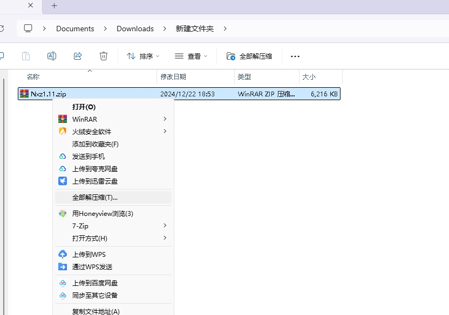Image resolution: width=449 pixels, height=315 pixels.
Task: Expand chevron after Documents breadcrumb
Action: [105, 29]
